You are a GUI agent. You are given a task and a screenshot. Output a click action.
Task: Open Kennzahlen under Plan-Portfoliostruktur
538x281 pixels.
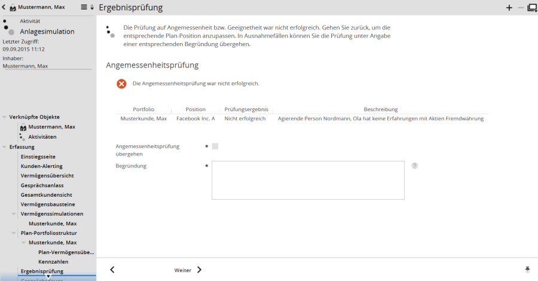click(53, 261)
